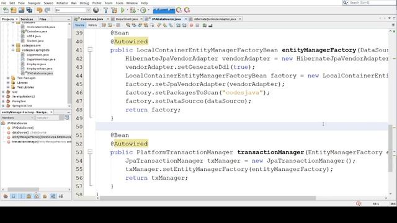Select the Source view button

click(79, 25)
